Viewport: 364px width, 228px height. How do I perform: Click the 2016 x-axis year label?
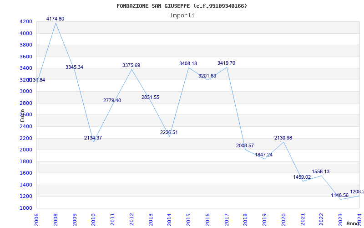(x=207, y=219)
